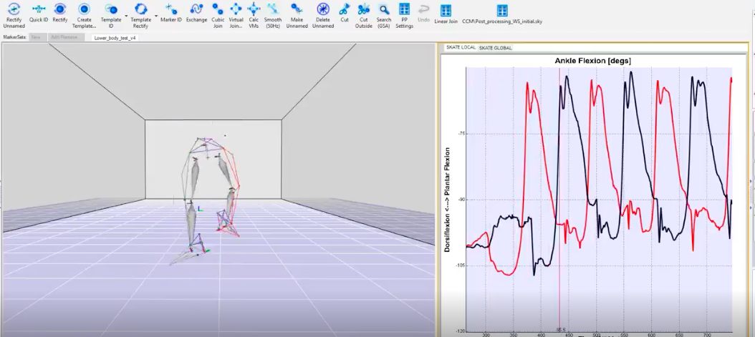Expand the Template ID dropdown arrow
The image size is (755, 337).
(126, 16)
